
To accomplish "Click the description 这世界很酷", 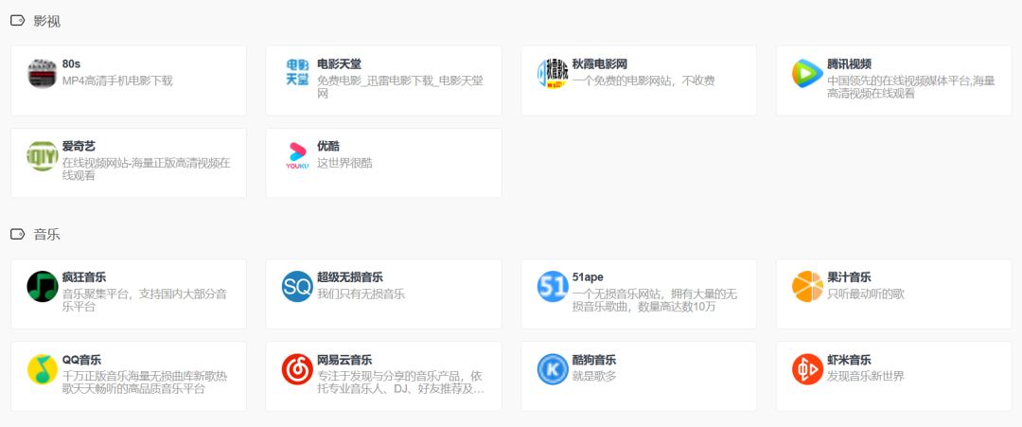I will tap(344, 163).
